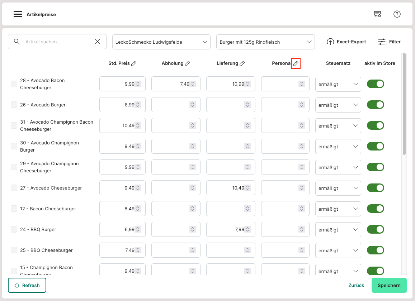Click the feedback chat star icon
Viewport: 415px width, 301px height.
[x=377, y=14]
